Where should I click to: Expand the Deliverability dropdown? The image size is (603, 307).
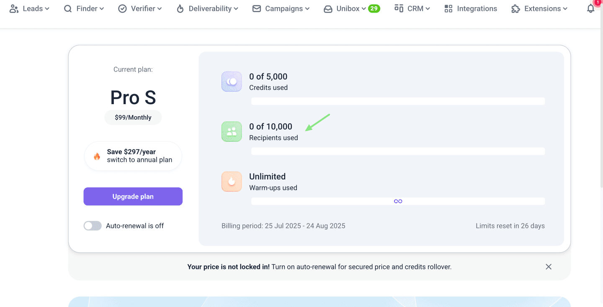[x=208, y=9]
